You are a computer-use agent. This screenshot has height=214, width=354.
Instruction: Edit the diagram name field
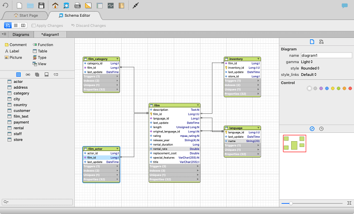point(326,55)
